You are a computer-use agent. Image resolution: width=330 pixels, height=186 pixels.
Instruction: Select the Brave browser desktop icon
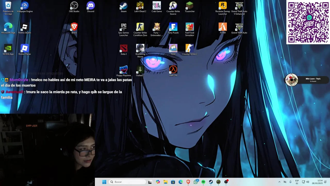point(74,28)
